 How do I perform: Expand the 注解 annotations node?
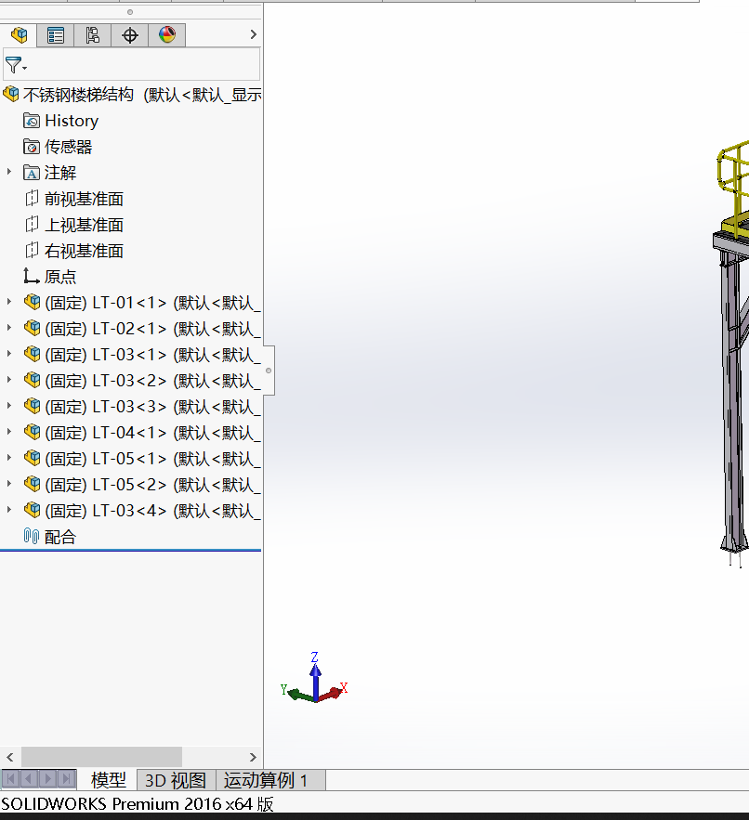9,173
